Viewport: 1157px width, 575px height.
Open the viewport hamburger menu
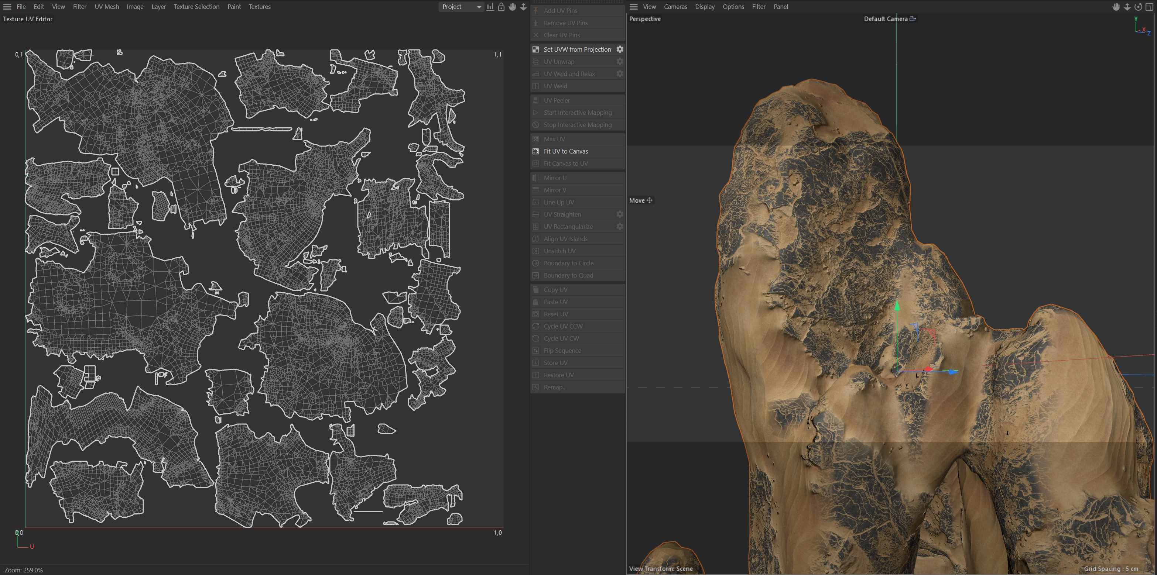point(634,7)
